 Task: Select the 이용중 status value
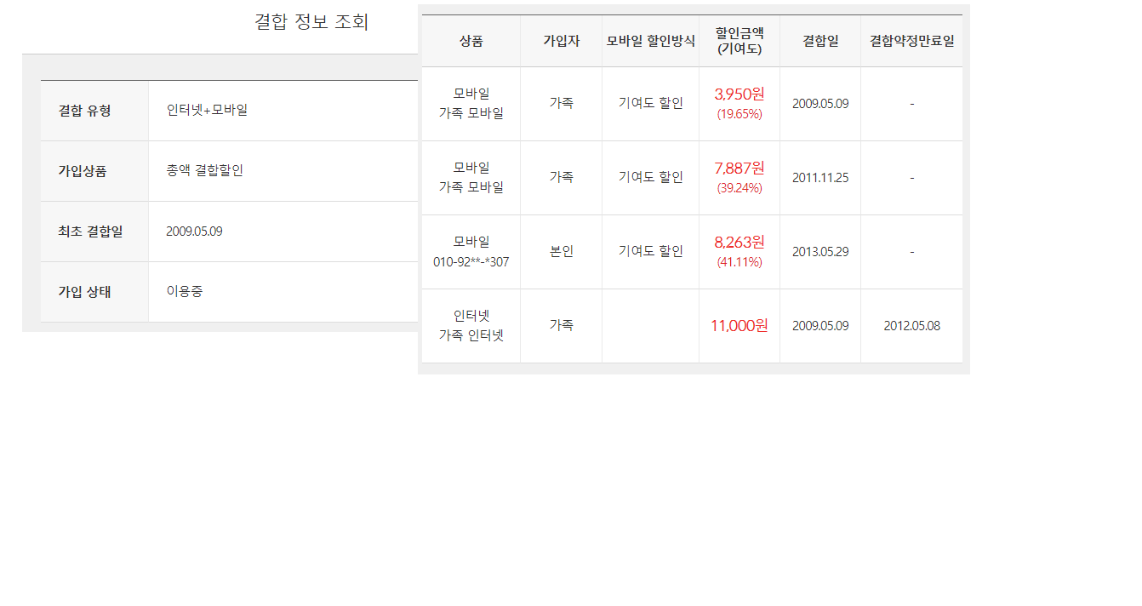(185, 291)
